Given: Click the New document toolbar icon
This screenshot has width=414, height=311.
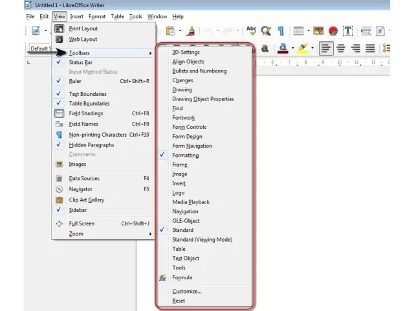Looking at the screenshot, I should pos(36,30).
